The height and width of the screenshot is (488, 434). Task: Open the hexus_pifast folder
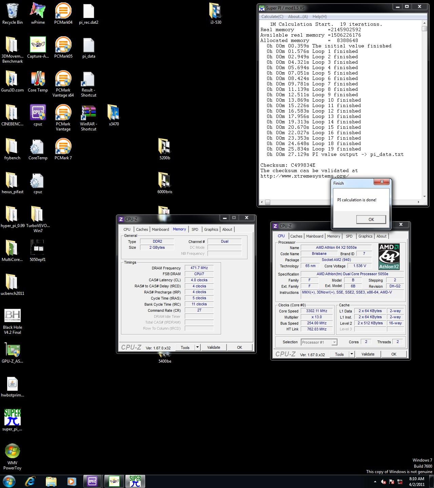(x=13, y=183)
